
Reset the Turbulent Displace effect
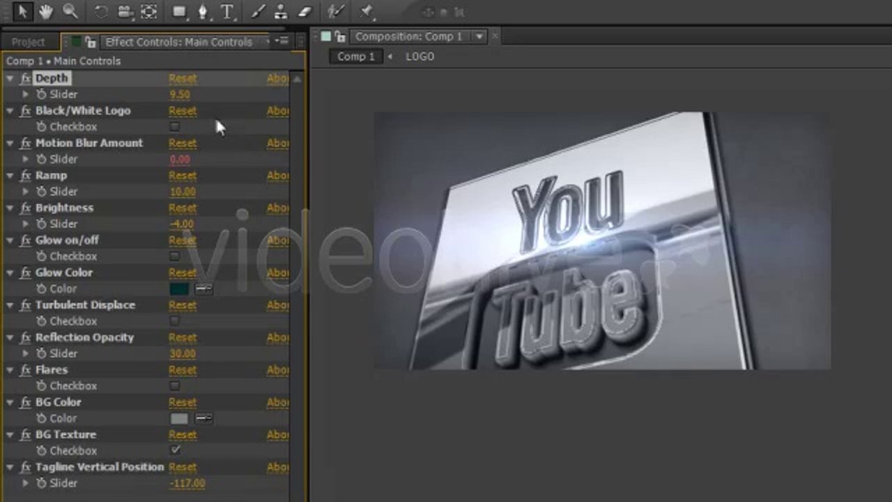183,305
